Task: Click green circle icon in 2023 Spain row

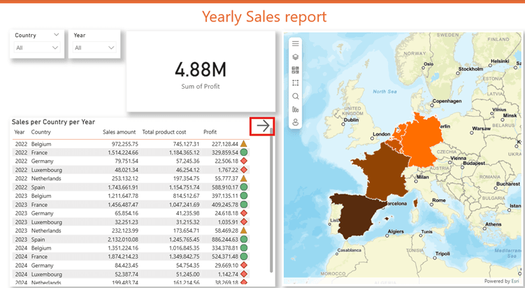Action: point(244,239)
